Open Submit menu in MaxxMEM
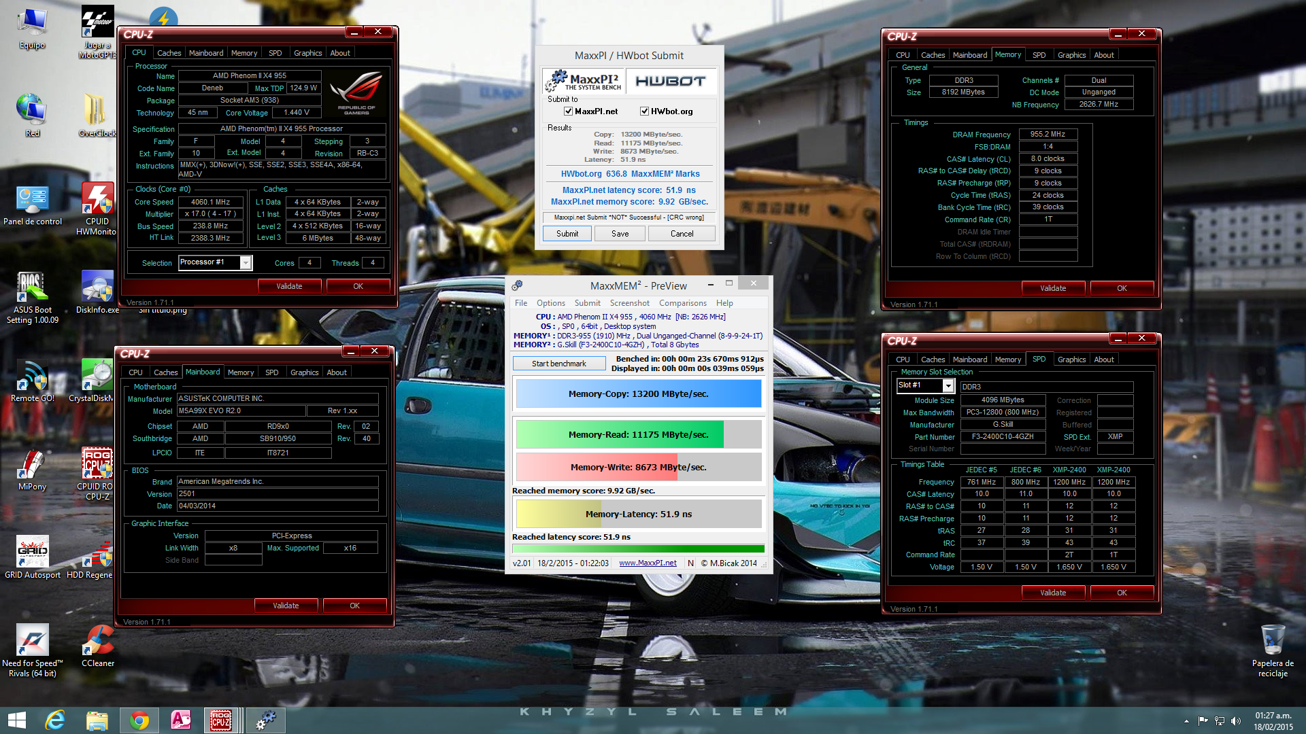 point(587,303)
